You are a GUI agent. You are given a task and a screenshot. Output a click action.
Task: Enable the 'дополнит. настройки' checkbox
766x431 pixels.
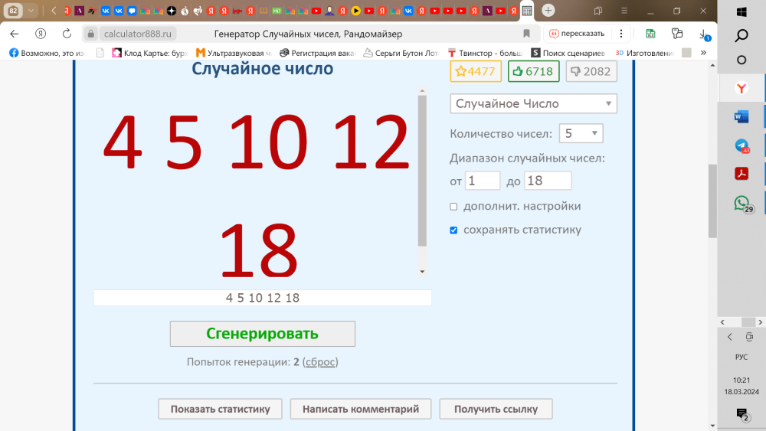[x=453, y=207]
